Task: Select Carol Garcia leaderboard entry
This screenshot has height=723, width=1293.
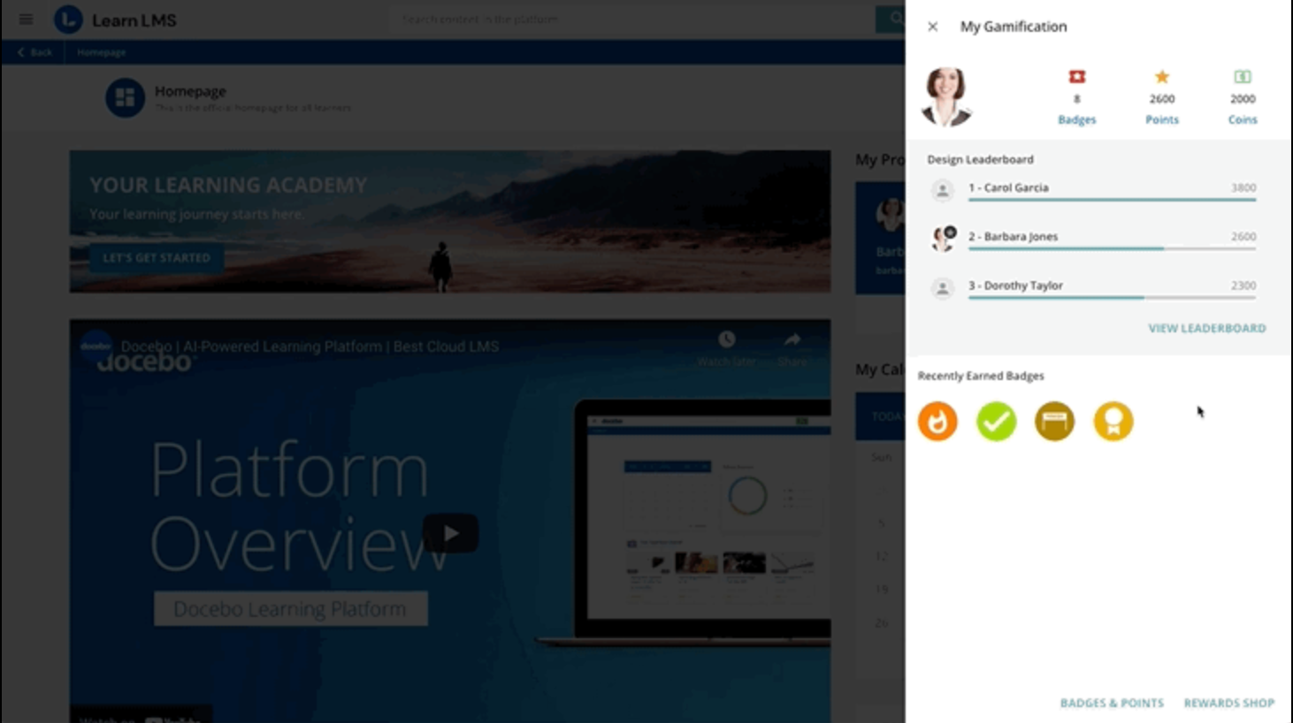Action: coord(1008,187)
